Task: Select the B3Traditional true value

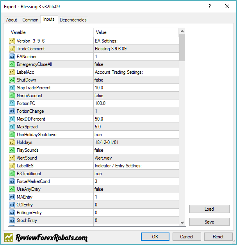Action: pyautogui.click(x=98, y=174)
